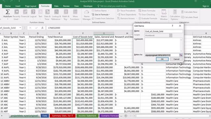Image resolution: width=211 pixels, height=119 pixels.
Task: Click Evaluate Formula
Action: click(148, 19)
